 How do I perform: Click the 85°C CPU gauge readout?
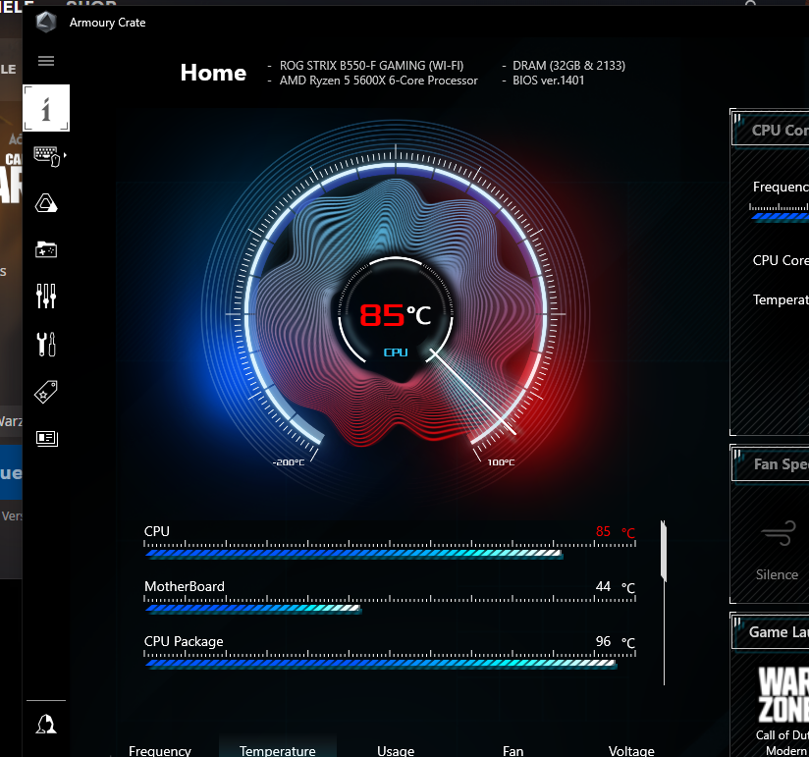[395, 315]
